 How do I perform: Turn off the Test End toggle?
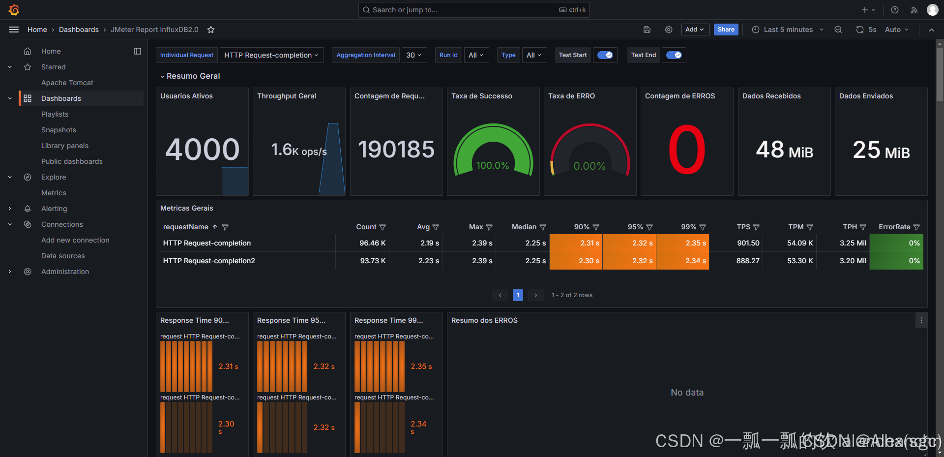pyautogui.click(x=674, y=55)
